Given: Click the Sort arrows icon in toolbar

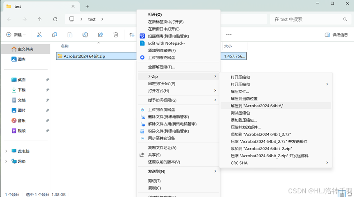Looking at the screenshot, I should coord(132,34).
